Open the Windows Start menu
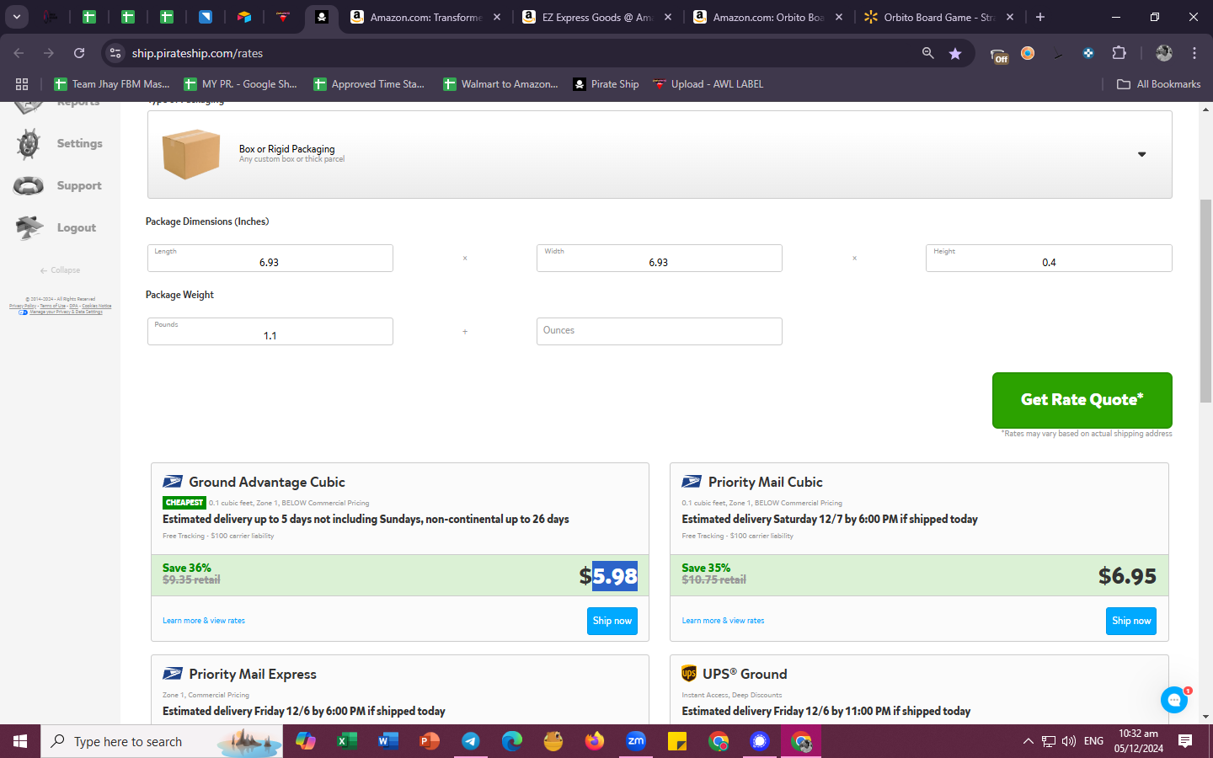The width and height of the screenshot is (1213, 758). (x=20, y=741)
